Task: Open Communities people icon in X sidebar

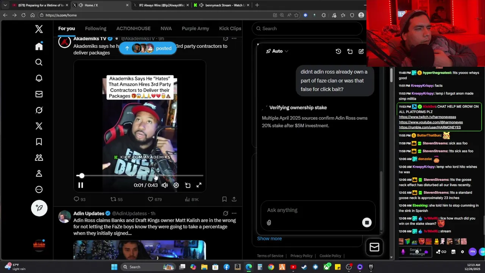Action: click(39, 158)
